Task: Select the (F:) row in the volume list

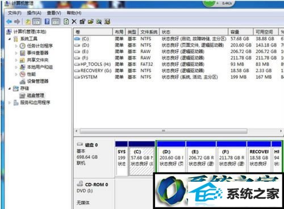Action: (x=179, y=58)
